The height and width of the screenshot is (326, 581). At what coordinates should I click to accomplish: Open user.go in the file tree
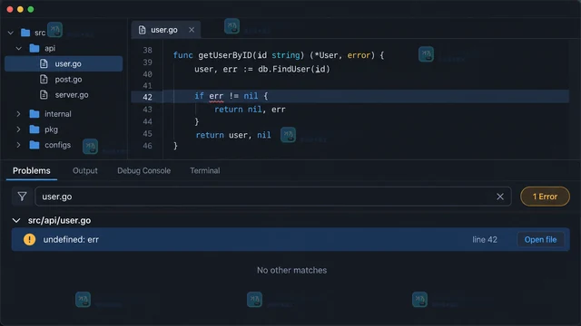(x=64, y=63)
